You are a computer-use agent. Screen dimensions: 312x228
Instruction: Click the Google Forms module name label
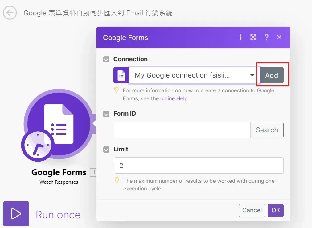pos(59,172)
